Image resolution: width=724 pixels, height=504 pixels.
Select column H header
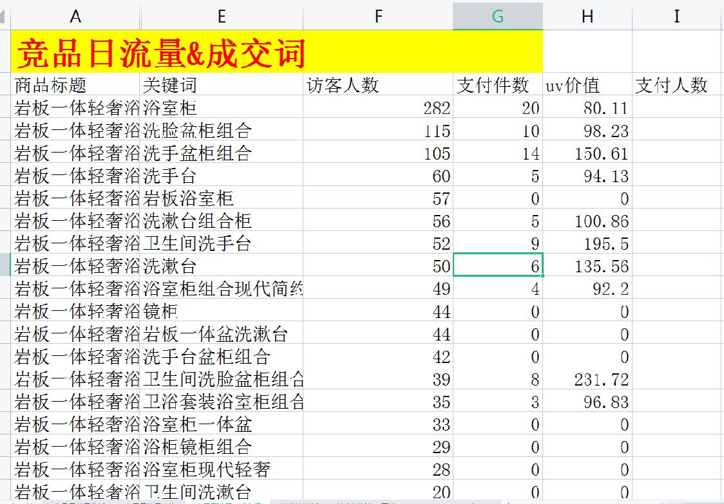(x=587, y=16)
